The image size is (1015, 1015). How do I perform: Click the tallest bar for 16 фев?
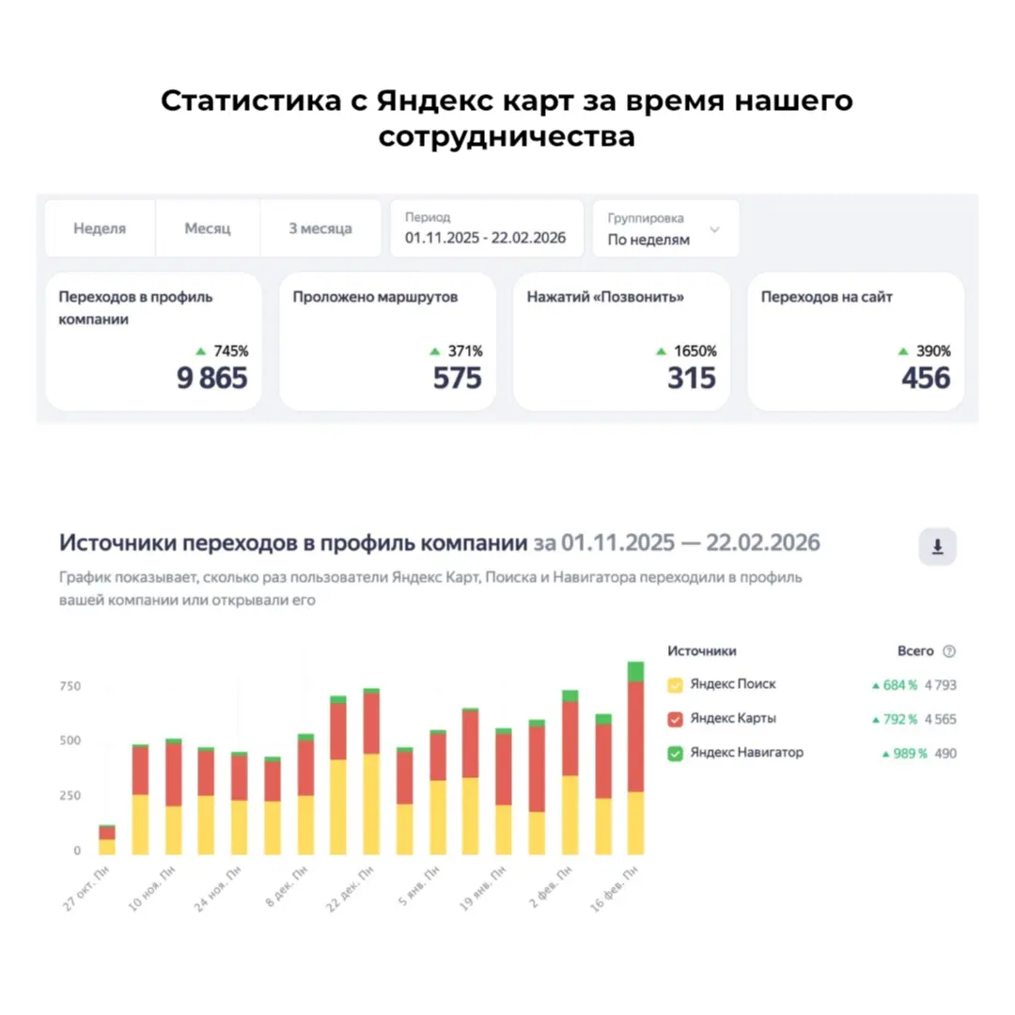point(635,758)
